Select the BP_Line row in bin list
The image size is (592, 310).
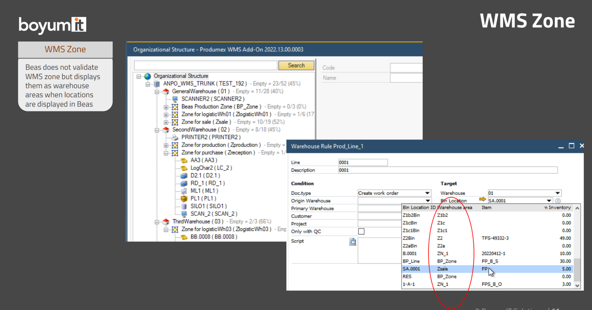(488, 261)
